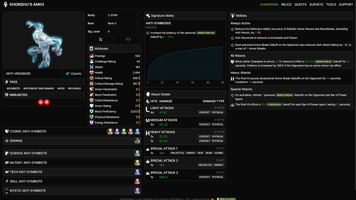Click the Health attribute icon
Viewport: 356px width, 200px height.
[92, 72]
